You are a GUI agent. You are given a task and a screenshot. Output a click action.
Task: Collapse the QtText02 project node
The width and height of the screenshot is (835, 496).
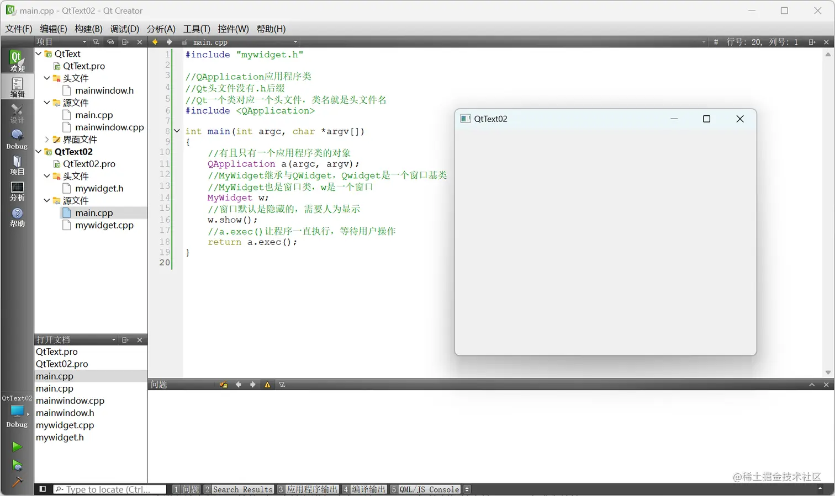[39, 152]
